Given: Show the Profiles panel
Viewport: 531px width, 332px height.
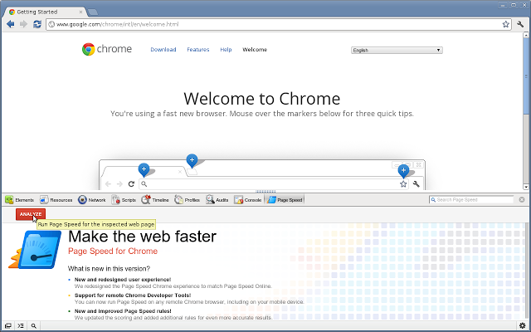Looking at the screenshot, I should tap(187, 200).
